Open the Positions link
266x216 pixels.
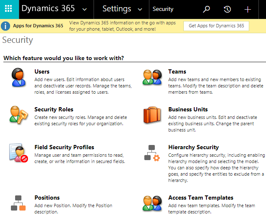(47, 198)
